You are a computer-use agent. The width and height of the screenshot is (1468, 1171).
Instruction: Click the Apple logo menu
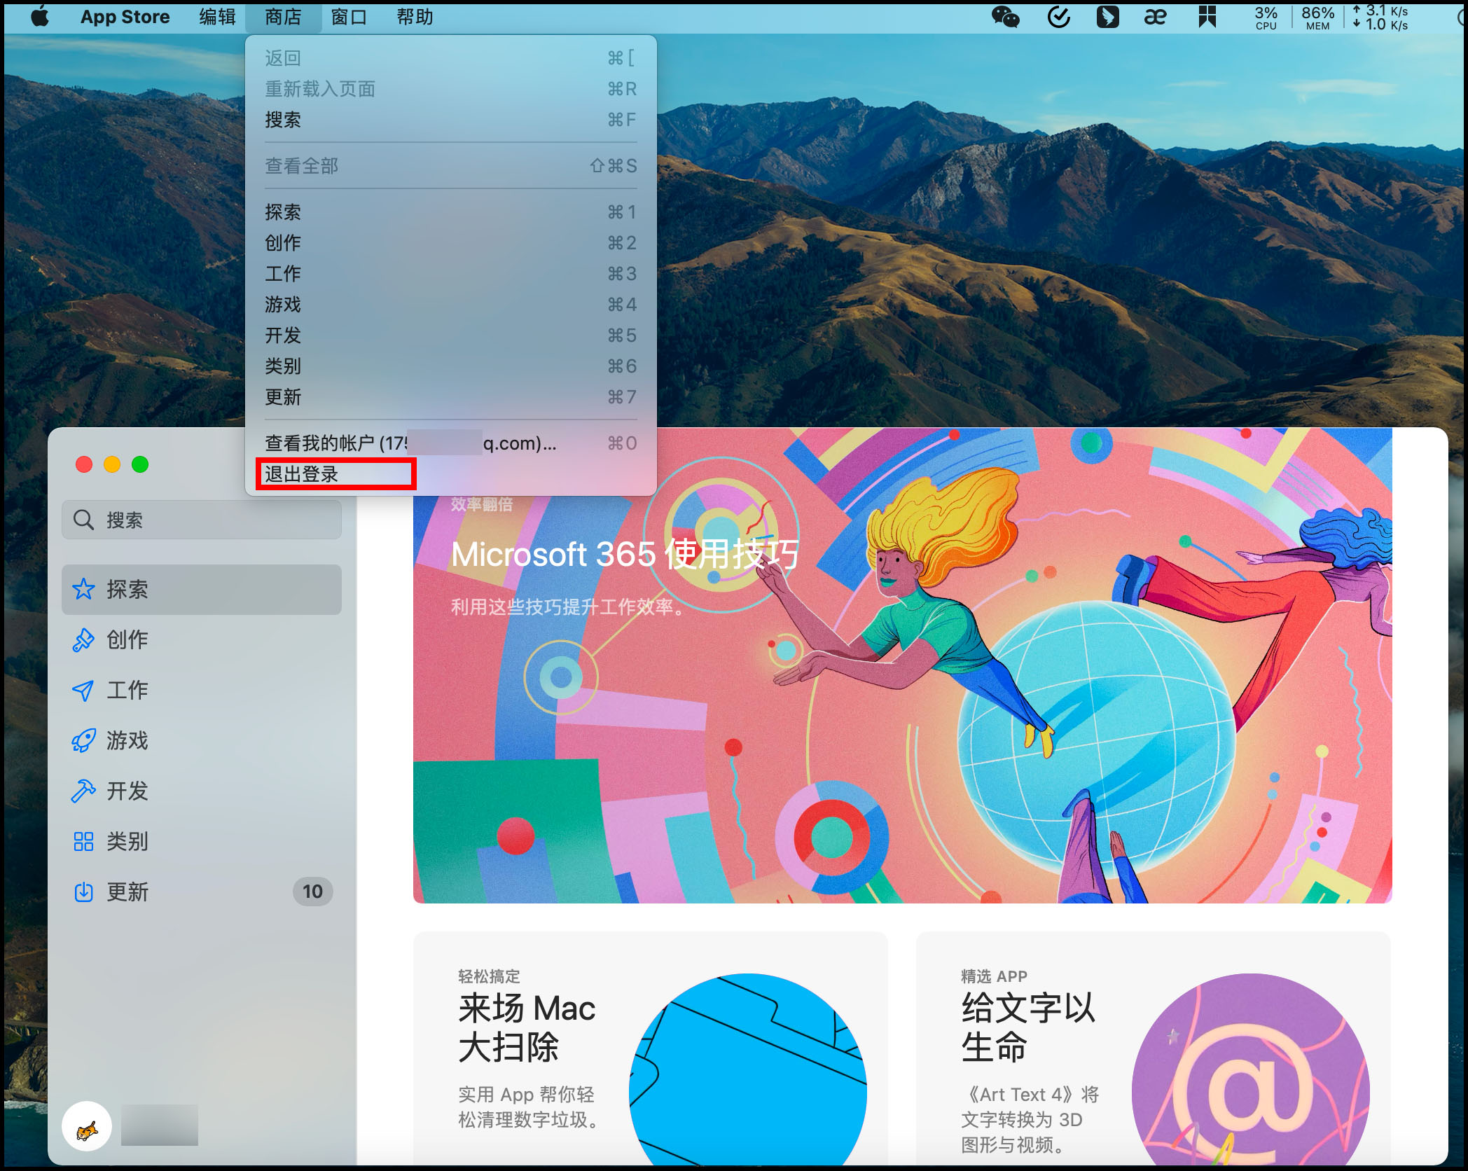[x=40, y=16]
